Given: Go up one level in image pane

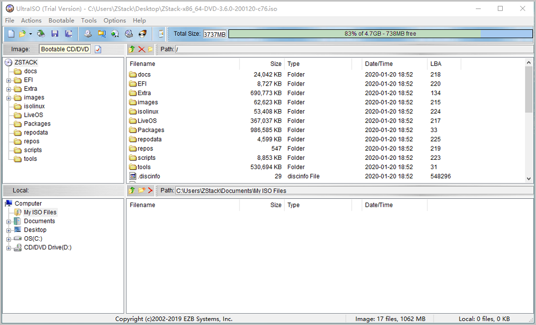Looking at the screenshot, I should (132, 49).
